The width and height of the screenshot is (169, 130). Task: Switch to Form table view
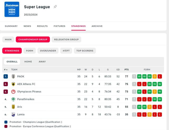pos(30,51)
